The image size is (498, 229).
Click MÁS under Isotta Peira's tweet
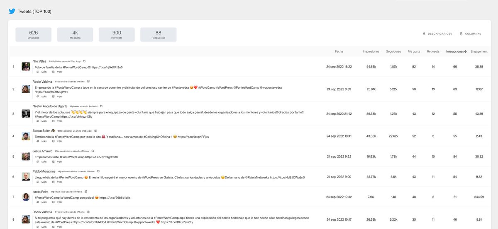tap(41, 202)
